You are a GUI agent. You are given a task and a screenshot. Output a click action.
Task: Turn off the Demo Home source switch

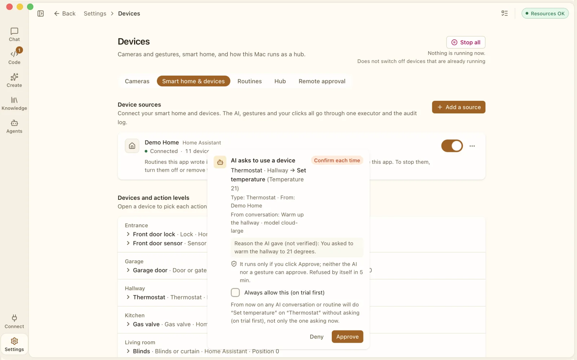pos(452,146)
